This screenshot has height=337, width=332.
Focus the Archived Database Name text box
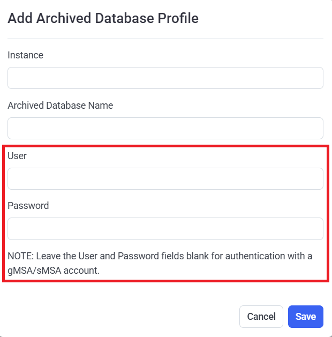pyautogui.click(x=165, y=129)
